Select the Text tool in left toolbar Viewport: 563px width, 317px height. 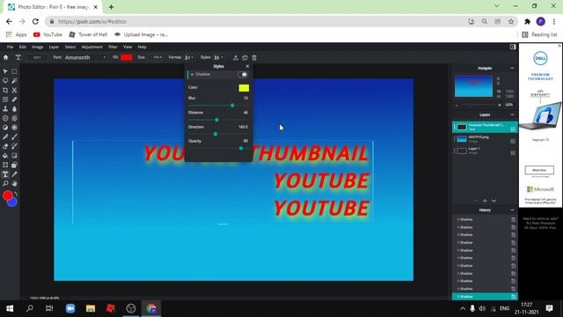(5, 174)
